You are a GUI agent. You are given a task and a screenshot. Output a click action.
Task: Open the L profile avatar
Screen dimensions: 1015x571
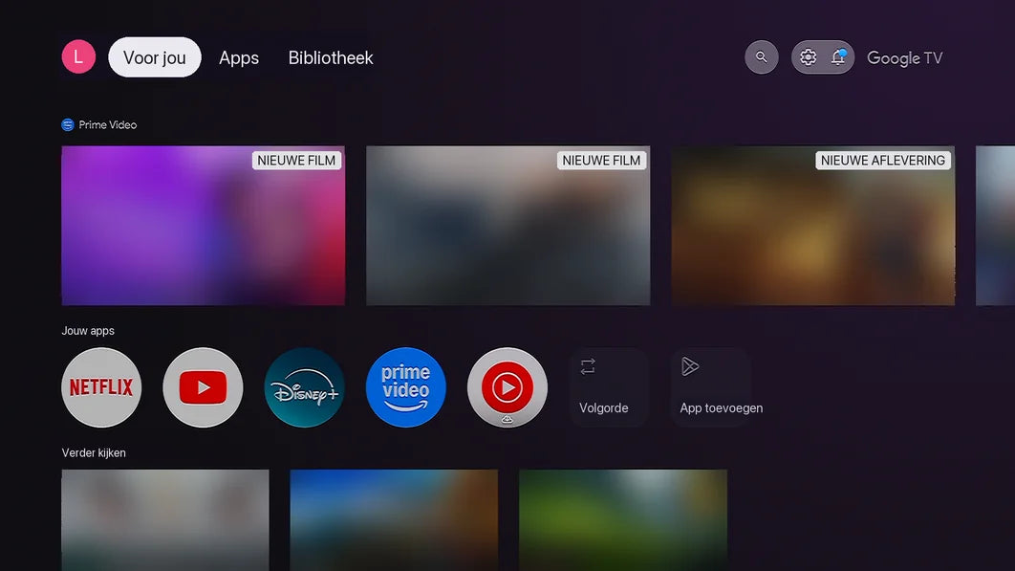point(78,57)
